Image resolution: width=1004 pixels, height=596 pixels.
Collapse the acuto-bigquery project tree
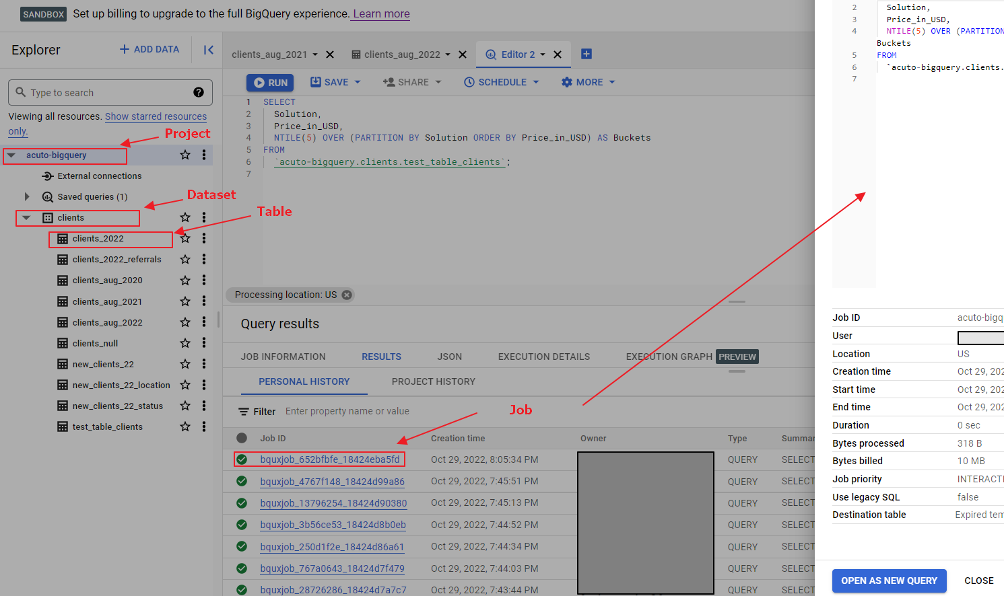point(11,155)
